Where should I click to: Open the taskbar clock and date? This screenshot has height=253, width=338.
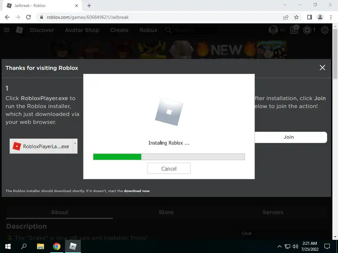310,246
